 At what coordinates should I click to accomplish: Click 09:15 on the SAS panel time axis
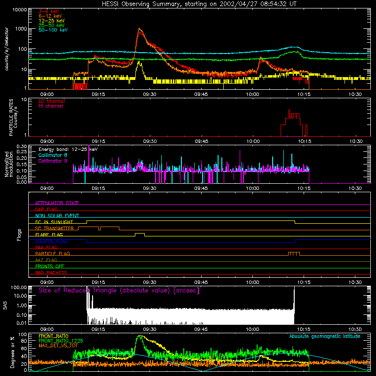click(98, 329)
